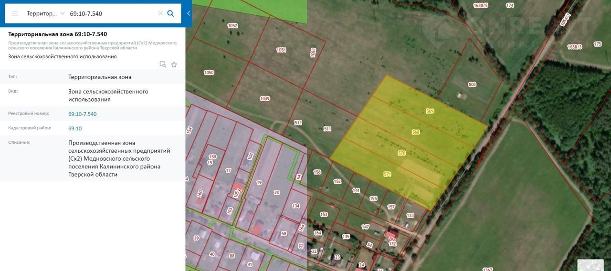This screenshot has height=271, width=611.
Task: Click the zoom-to-object icon beside the star
Action: pyautogui.click(x=163, y=64)
